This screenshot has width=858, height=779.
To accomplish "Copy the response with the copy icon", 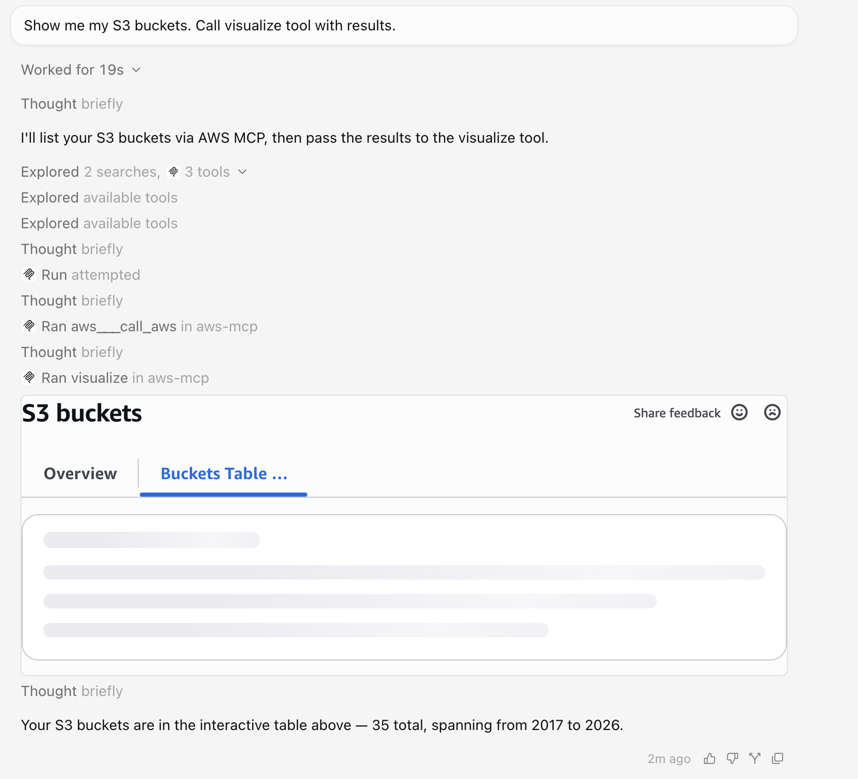I will 778,758.
